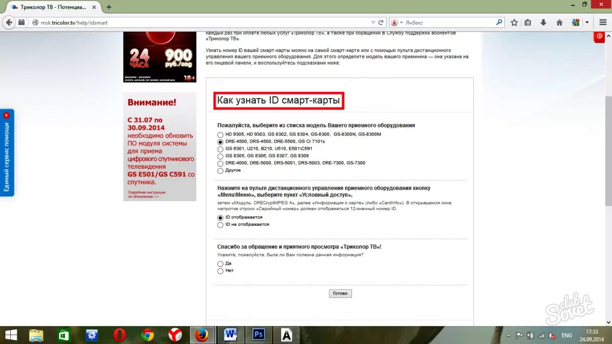Image resolution: width=612 pixels, height=344 pixels.
Task: Expand the toolbar addon dropdown arrow
Action: 588,22
